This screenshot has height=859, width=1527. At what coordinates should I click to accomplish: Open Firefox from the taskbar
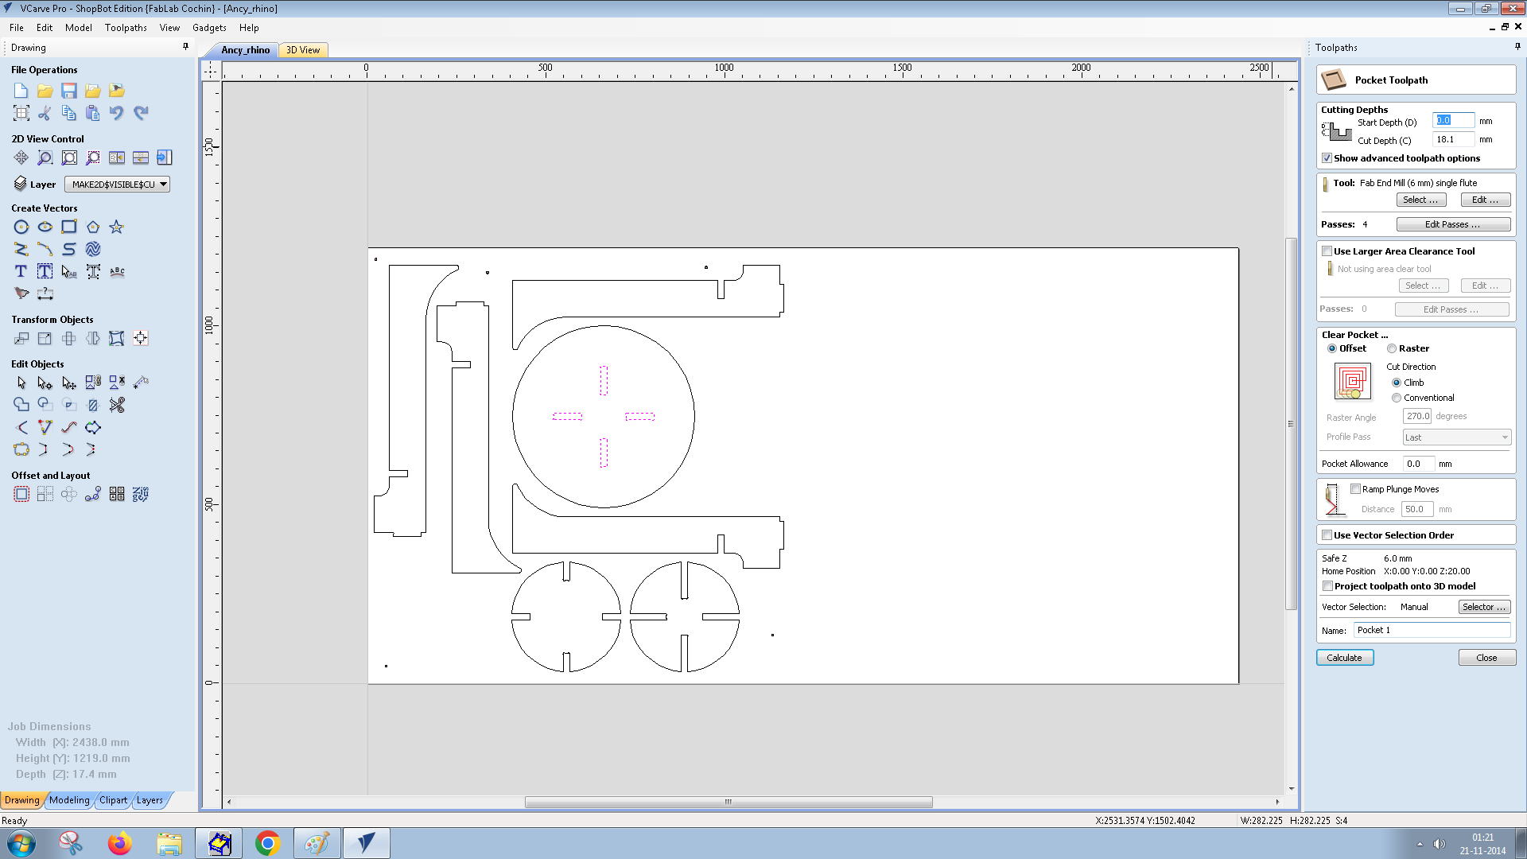pyautogui.click(x=120, y=843)
